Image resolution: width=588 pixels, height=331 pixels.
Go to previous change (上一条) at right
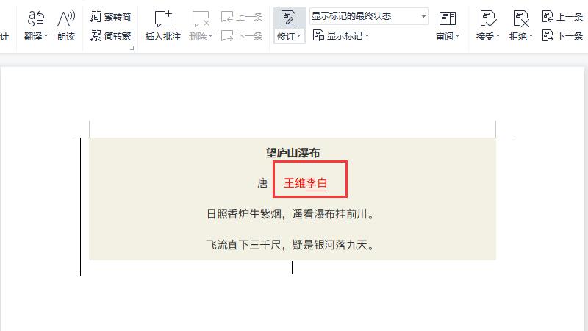[562, 16]
